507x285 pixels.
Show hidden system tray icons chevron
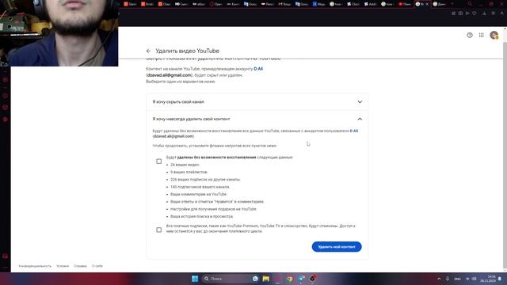[x=439, y=279]
